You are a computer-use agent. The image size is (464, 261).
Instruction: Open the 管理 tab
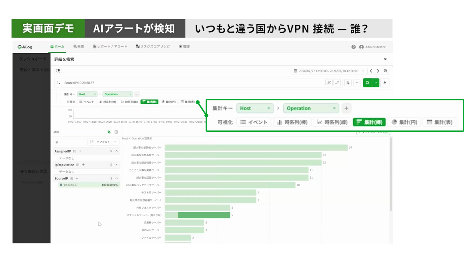[x=184, y=46]
